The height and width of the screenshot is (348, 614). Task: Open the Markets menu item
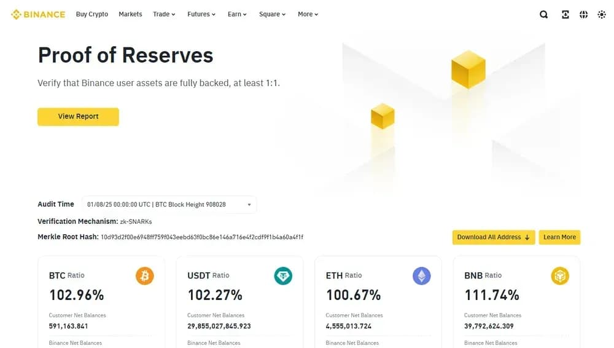[x=130, y=14]
